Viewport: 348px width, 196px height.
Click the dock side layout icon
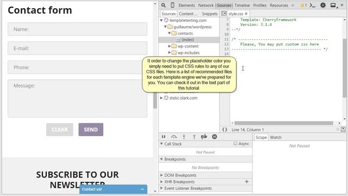click(x=333, y=5)
